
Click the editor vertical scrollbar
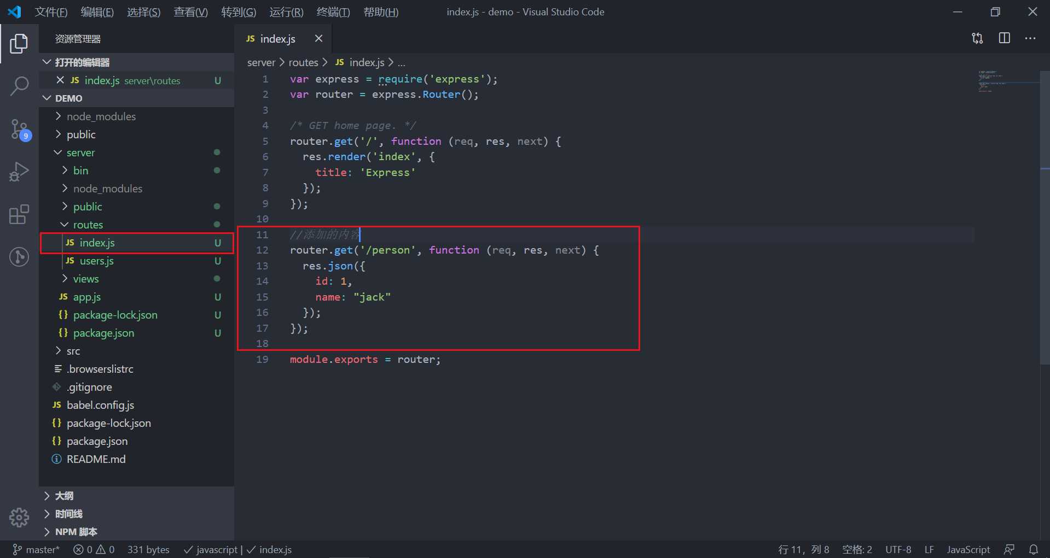1045,219
